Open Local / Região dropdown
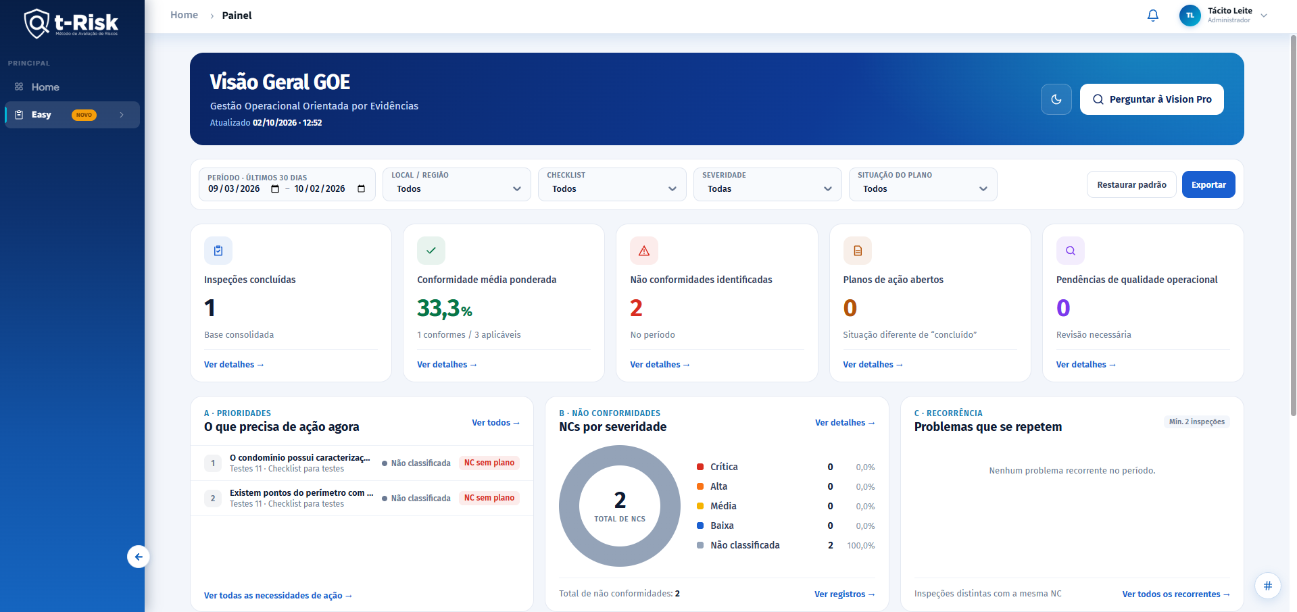The image size is (1297, 612). (457, 184)
